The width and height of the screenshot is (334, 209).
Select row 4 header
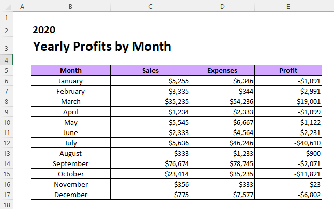(6, 60)
